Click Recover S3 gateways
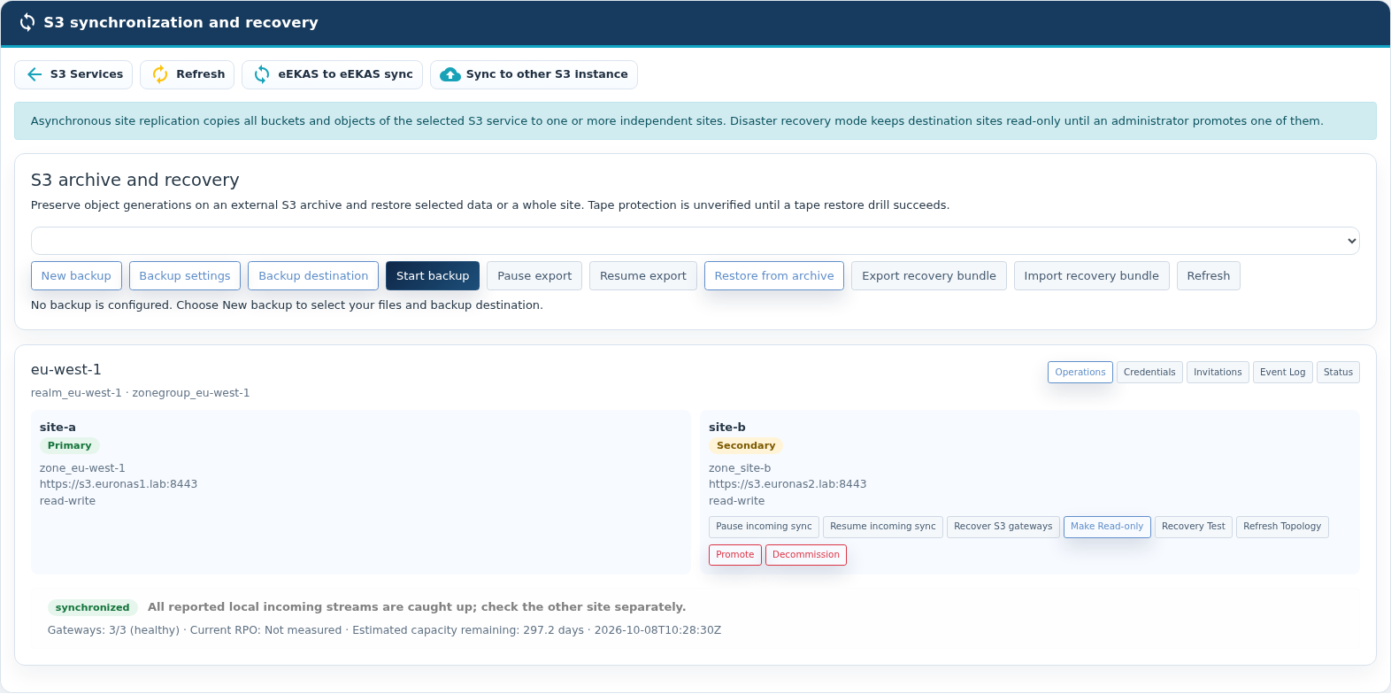Screen dimensions: 1391x694 (1003, 527)
